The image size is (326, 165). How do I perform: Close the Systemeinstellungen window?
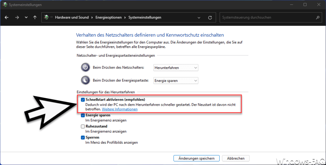(x=319, y=4)
